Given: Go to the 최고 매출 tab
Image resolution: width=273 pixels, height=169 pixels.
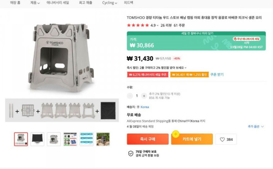Looking at the screenshot, I should click(x=86, y=3).
